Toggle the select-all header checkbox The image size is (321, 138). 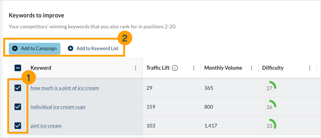point(18,68)
